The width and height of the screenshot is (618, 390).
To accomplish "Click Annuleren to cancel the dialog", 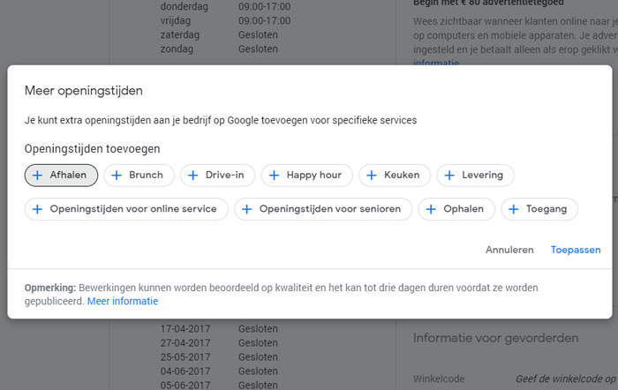I will (x=509, y=250).
